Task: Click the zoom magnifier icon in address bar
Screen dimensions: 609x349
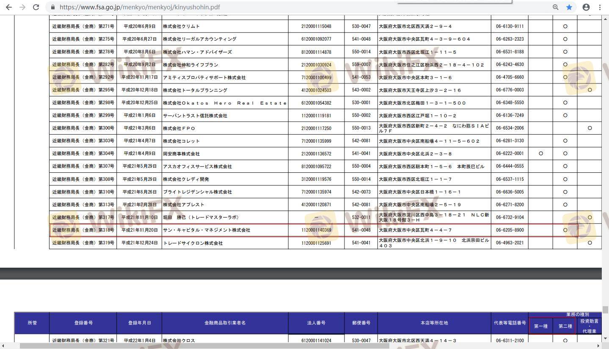Action: pos(555,7)
